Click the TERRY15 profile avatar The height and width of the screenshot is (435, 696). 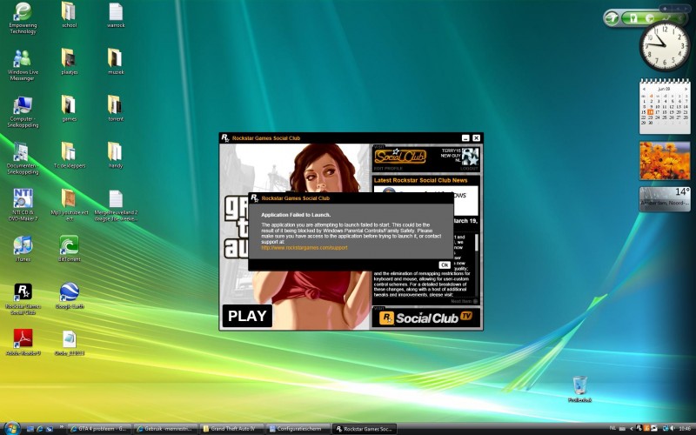(470, 157)
